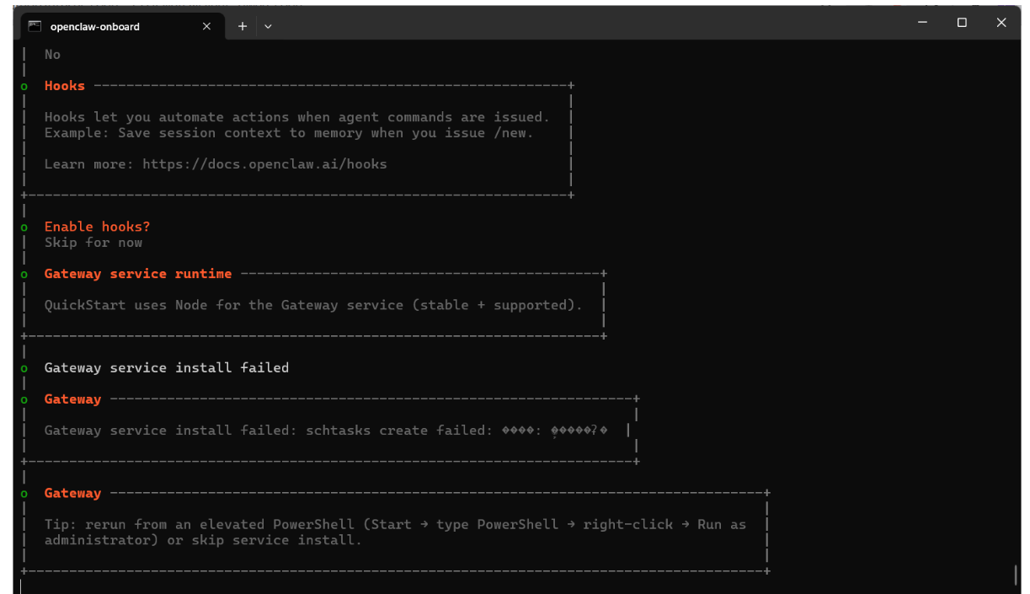Click 'Gateway service runtime' heading
Image resolution: width=1030 pixels, height=594 pixels.
click(138, 274)
